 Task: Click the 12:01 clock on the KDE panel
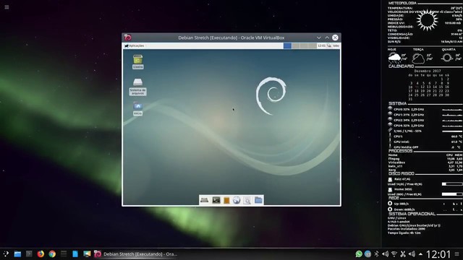pyautogui.click(x=438, y=254)
